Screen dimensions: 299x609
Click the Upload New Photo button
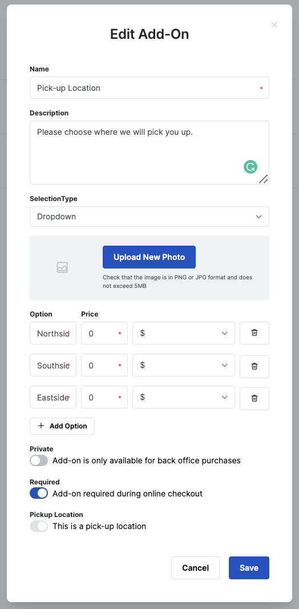point(149,257)
